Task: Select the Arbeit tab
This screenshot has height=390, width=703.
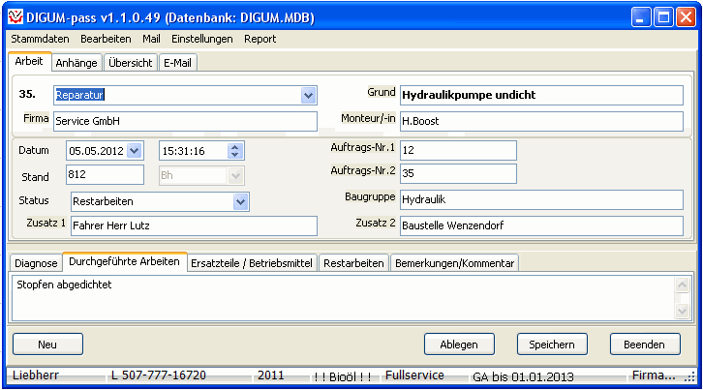Action: [29, 61]
